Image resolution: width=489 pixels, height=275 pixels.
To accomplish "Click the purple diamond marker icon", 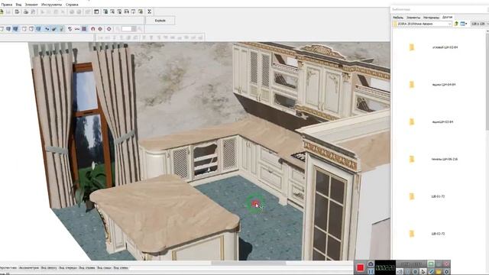I will tap(108, 29).
